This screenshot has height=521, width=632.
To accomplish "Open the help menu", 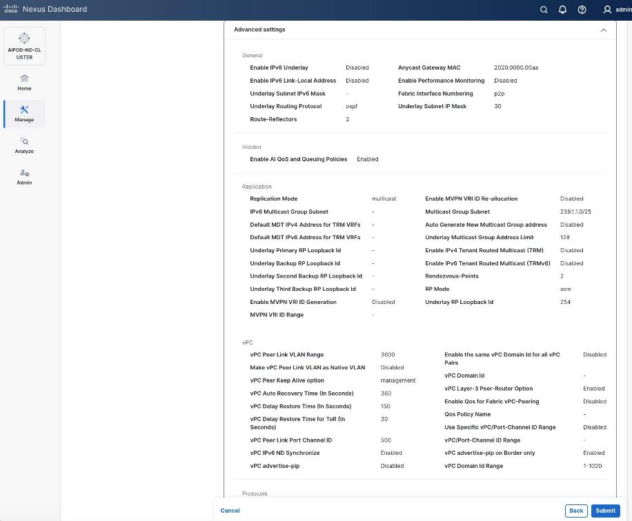I will pos(581,10).
